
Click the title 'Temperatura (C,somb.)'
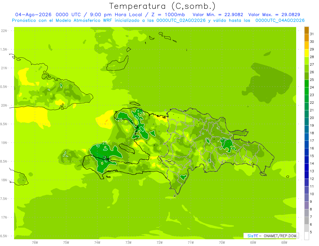pos(162,6)
